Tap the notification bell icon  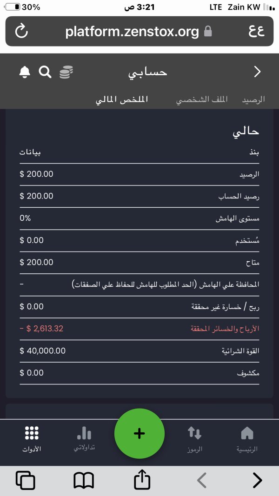coord(25,72)
